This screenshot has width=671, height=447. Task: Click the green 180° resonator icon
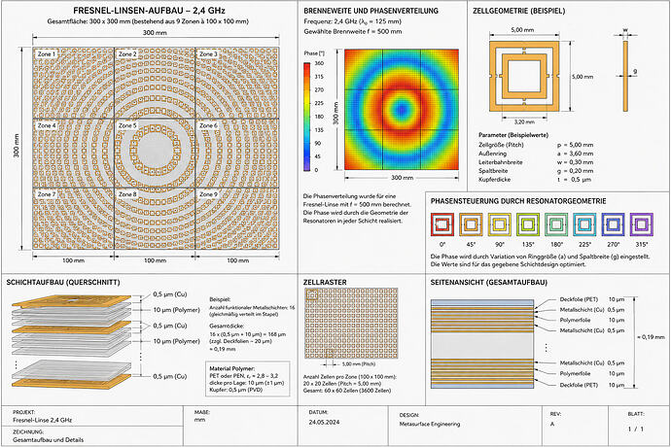tap(556, 224)
